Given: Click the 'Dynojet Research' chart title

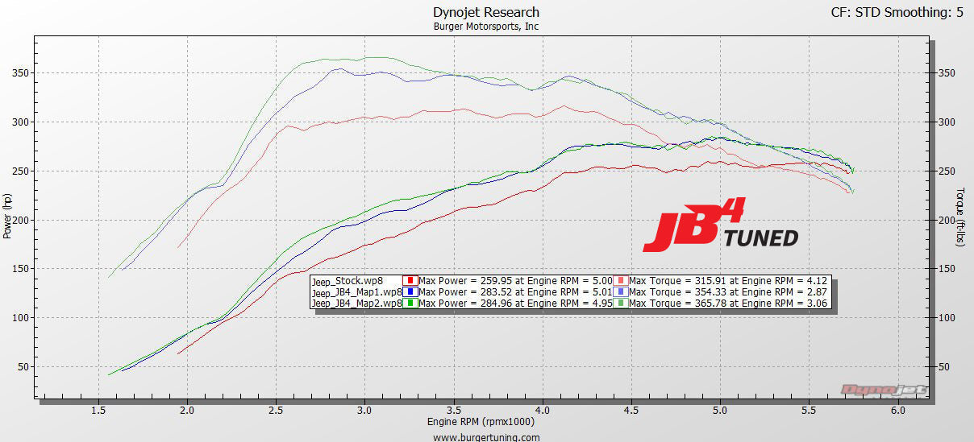Looking at the screenshot, I should [486, 12].
